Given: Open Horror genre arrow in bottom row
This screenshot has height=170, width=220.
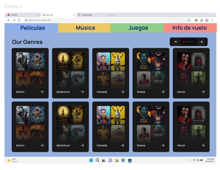Looking at the screenshot, I should [x=203, y=145].
